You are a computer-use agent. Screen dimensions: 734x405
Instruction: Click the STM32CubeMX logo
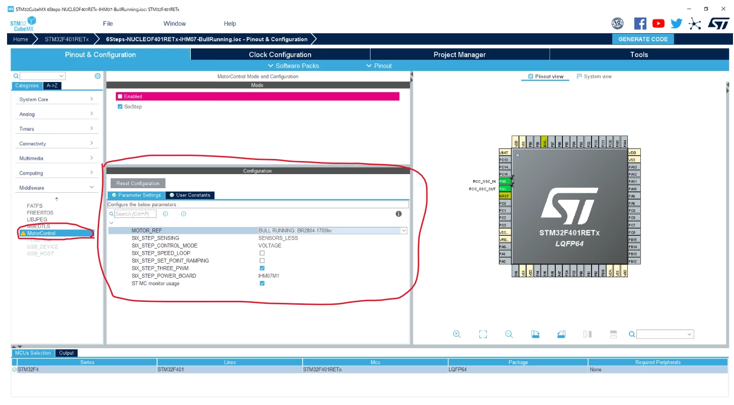point(23,24)
